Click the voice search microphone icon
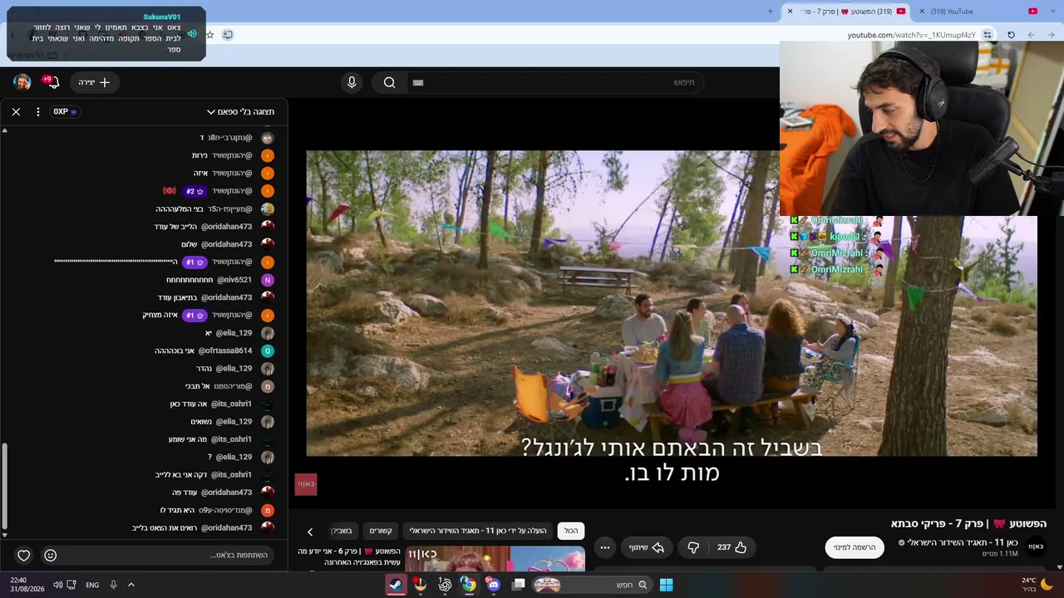 pos(352,82)
